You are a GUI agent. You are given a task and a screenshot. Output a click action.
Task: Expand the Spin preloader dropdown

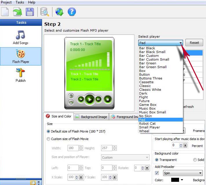200,173
